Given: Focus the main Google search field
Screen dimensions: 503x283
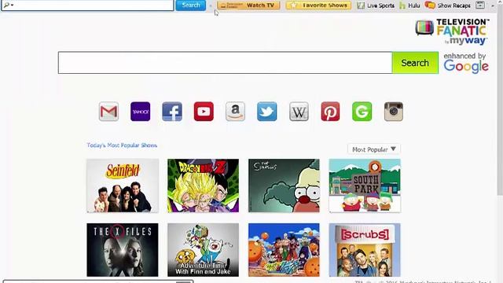Looking at the screenshot, I should [226, 63].
